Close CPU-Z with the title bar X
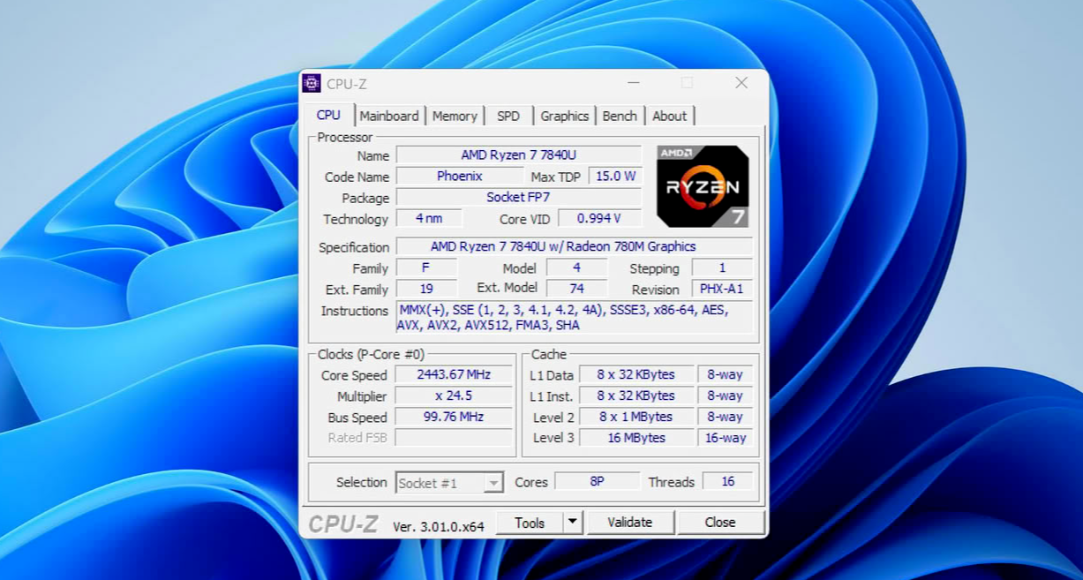 741,83
